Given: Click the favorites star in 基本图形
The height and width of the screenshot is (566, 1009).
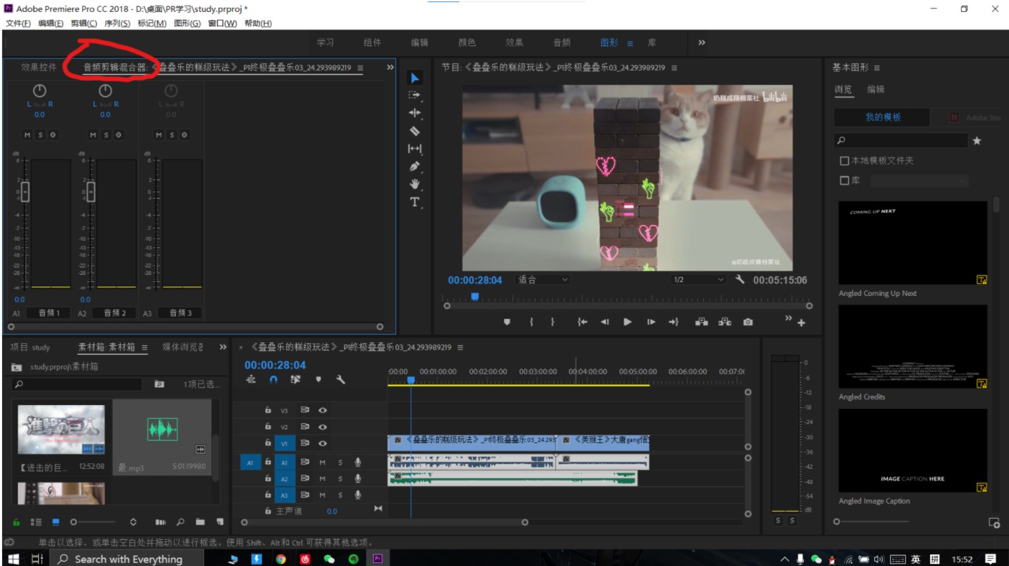Looking at the screenshot, I should 977,141.
